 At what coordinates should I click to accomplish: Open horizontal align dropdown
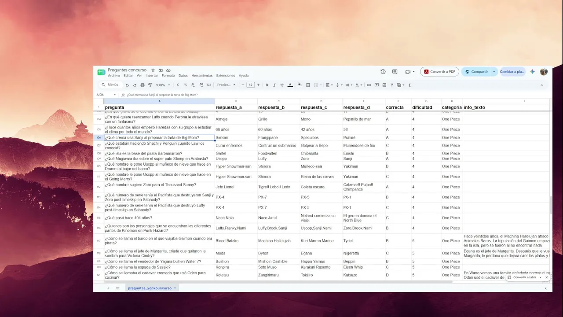329,85
